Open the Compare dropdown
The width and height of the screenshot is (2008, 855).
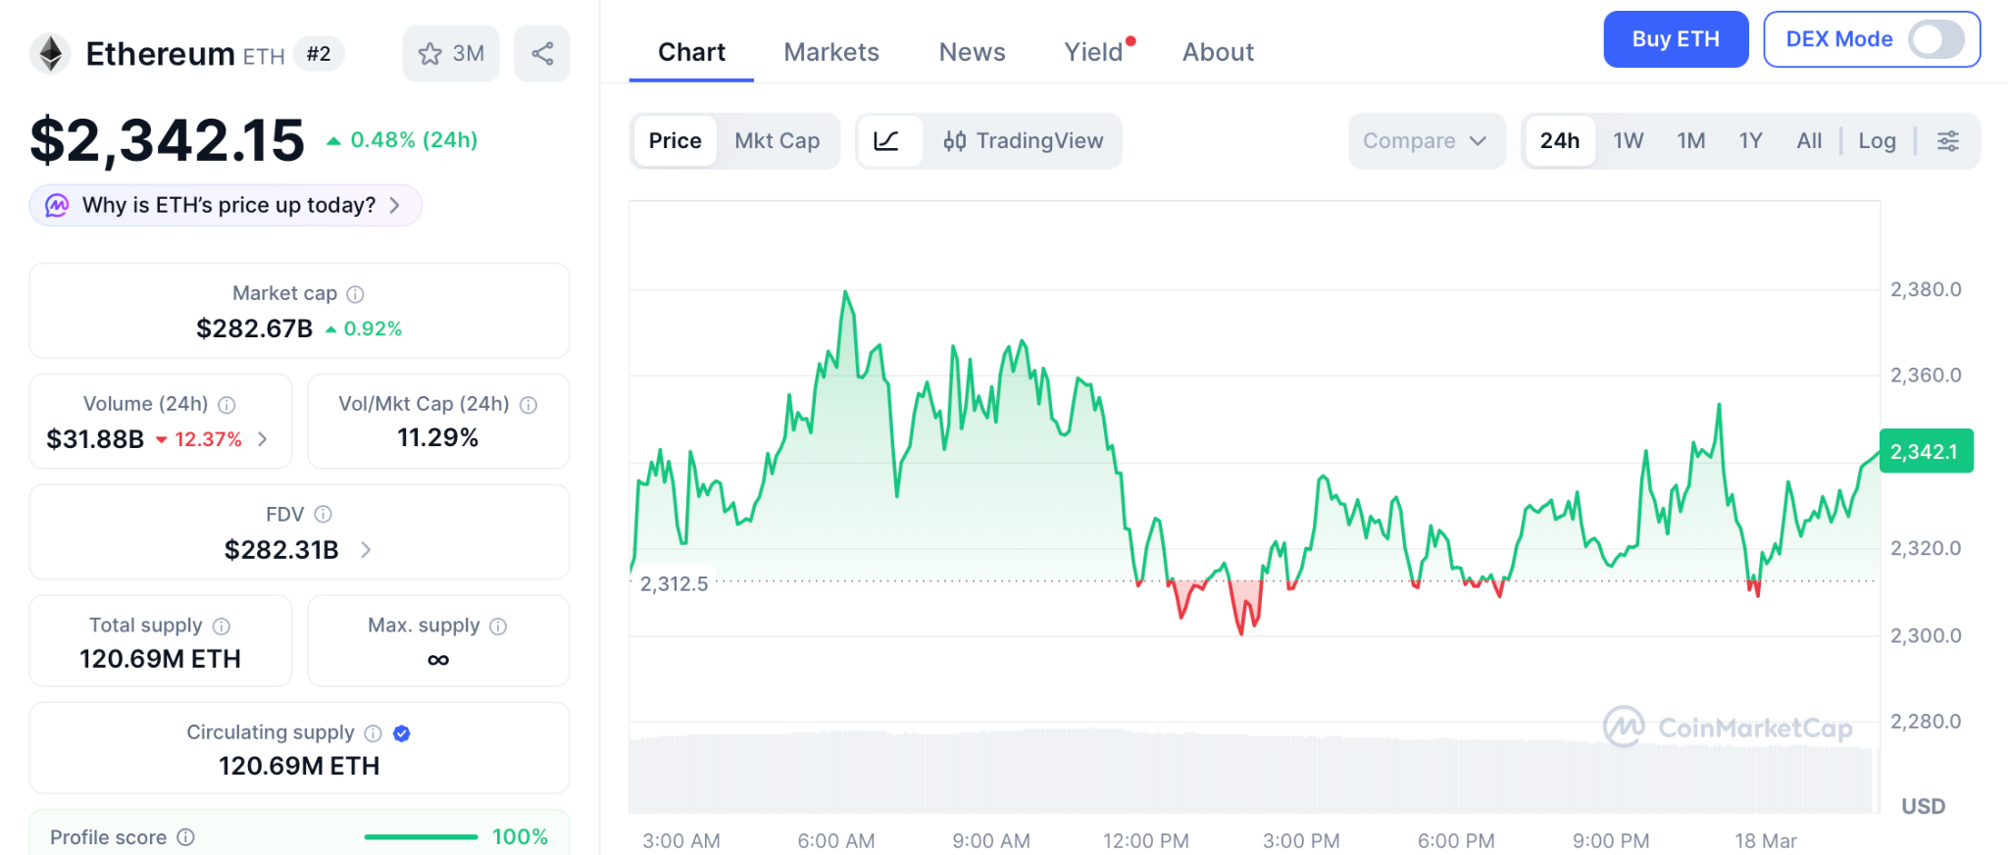coord(1425,141)
